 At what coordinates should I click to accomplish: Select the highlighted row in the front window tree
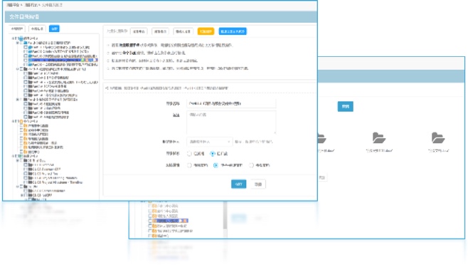[x=63, y=60]
